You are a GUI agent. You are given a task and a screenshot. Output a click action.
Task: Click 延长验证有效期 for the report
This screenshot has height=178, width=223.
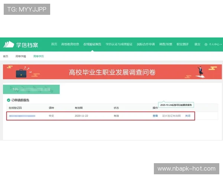171,116
